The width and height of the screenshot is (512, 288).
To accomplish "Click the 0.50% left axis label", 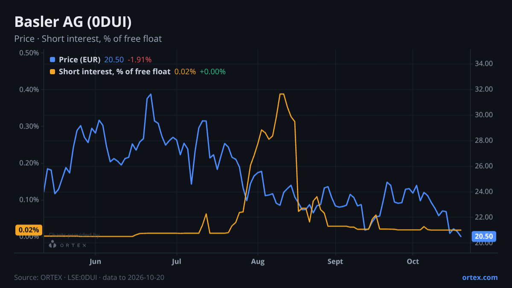I will pos(29,53).
